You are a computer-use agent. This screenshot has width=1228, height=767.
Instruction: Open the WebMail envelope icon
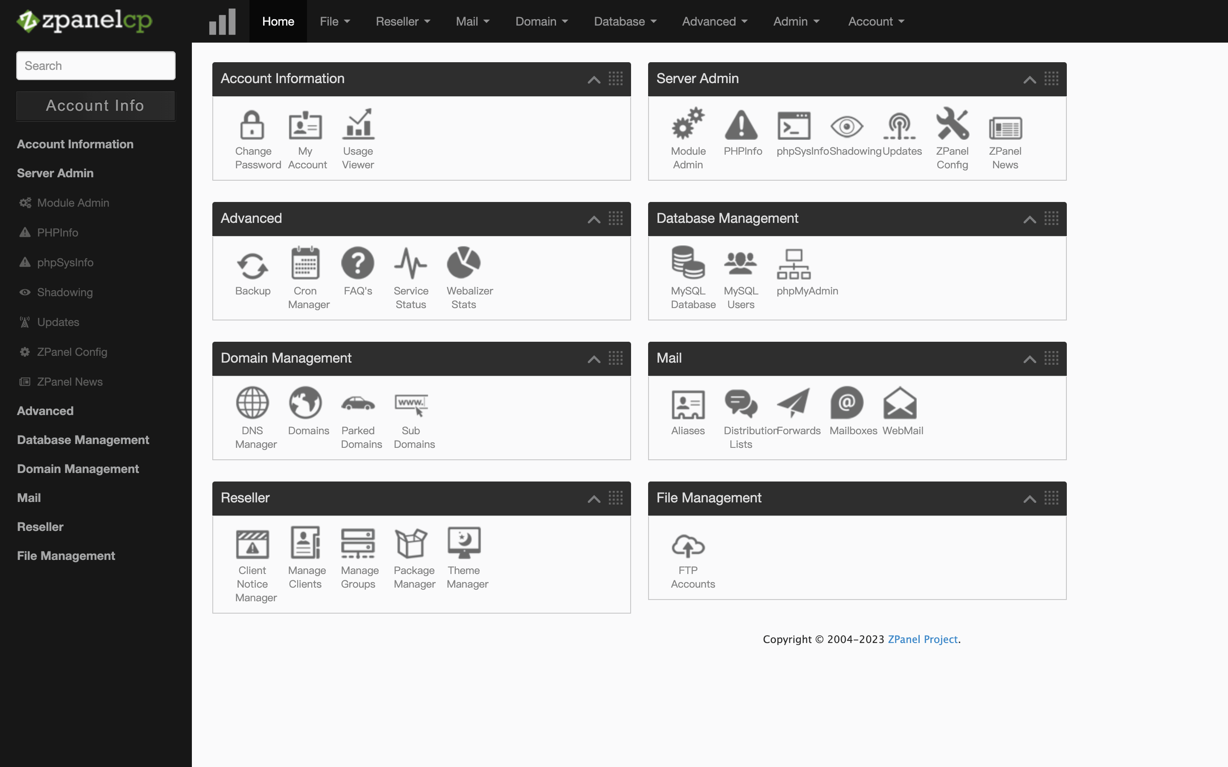tap(900, 403)
